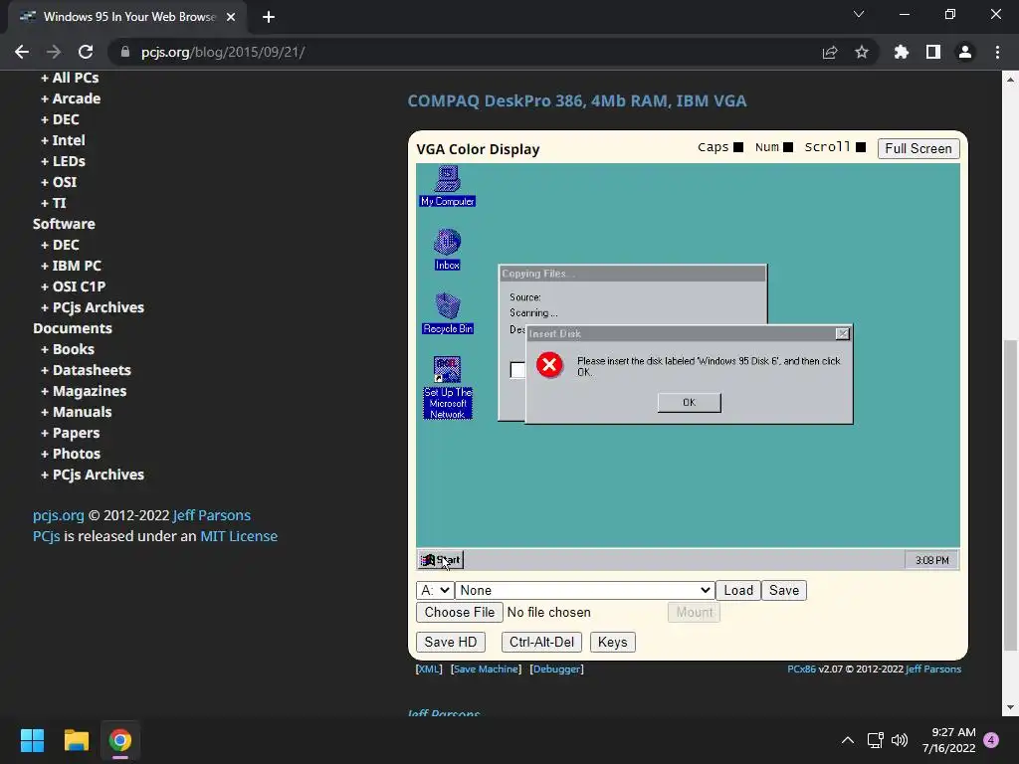
Task: Reload the page in Chrome
Action: (x=86, y=52)
